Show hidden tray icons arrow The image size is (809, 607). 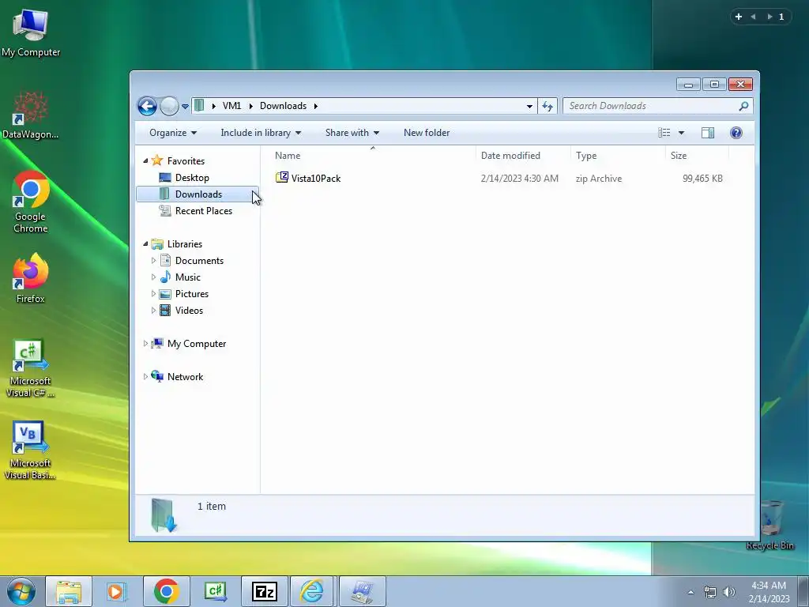pyautogui.click(x=690, y=592)
